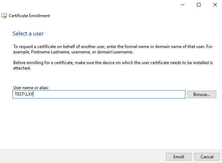This screenshot has height=163, width=222.
Task: Click the 'Before enrolling for a certificate' paragraph
Action: tap(113, 65)
